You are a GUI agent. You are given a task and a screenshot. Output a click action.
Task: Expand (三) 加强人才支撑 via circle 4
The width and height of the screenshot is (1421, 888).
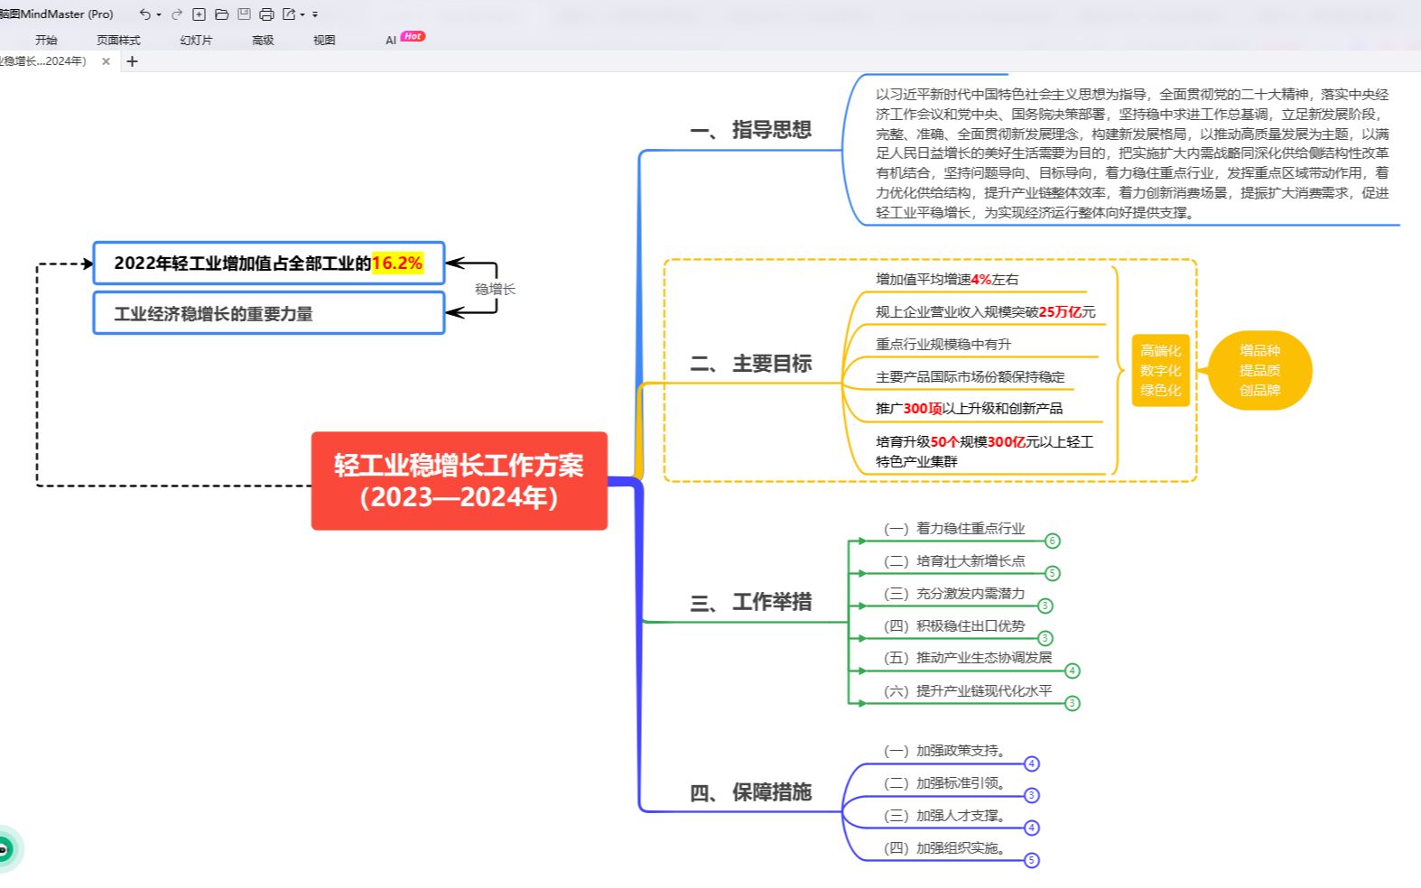[x=1032, y=828]
